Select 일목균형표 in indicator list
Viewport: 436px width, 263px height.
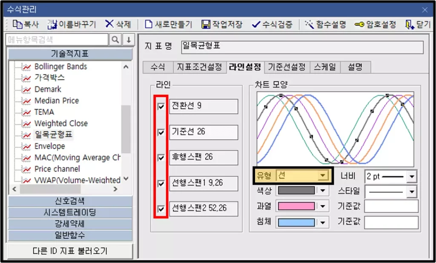53,135
